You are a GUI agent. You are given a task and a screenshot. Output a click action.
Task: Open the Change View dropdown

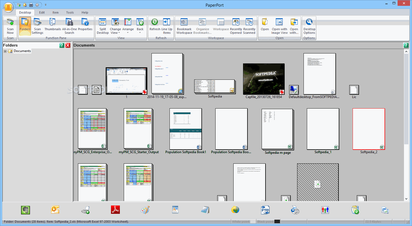pos(115,26)
